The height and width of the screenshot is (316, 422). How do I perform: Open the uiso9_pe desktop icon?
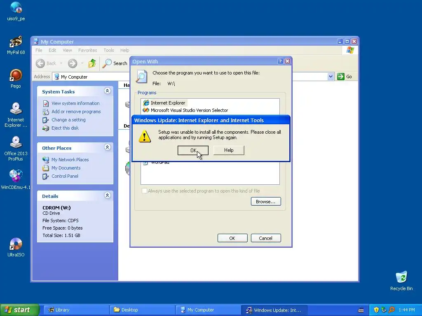pos(16,11)
